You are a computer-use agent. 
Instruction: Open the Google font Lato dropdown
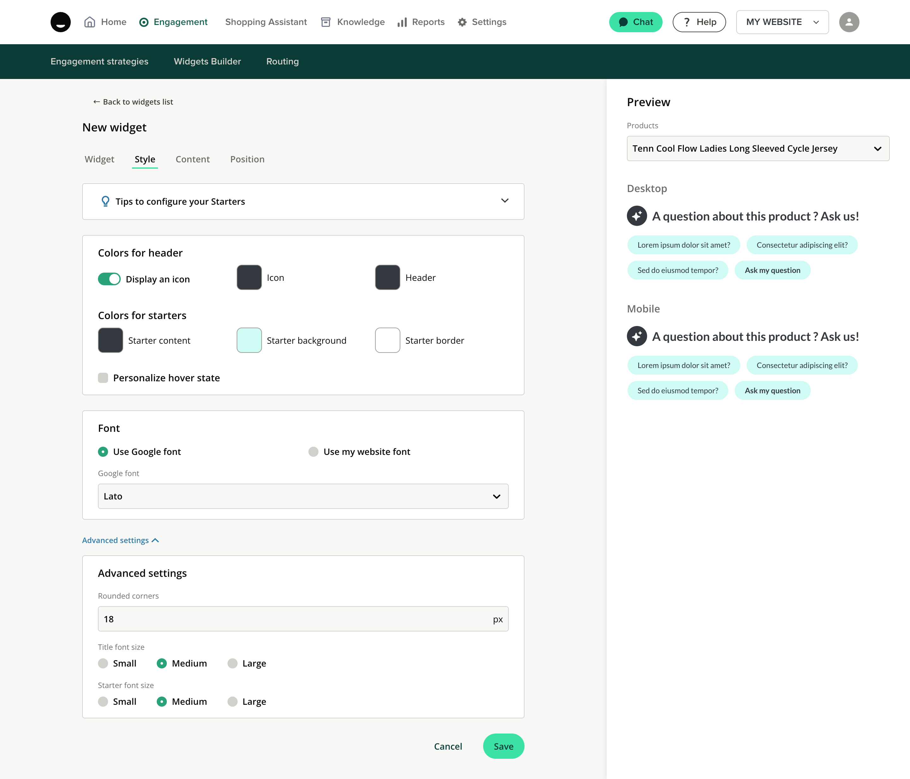303,496
